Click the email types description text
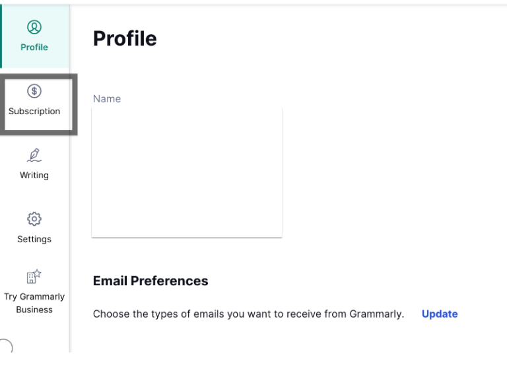The height and width of the screenshot is (369, 507). click(x=248, y=314)
